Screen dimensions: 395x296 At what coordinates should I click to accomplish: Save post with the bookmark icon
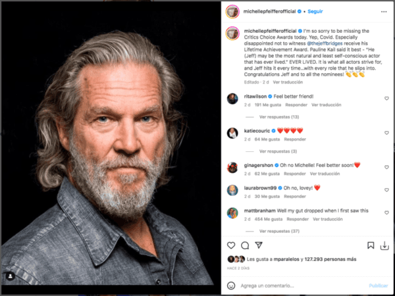[371, 246]
